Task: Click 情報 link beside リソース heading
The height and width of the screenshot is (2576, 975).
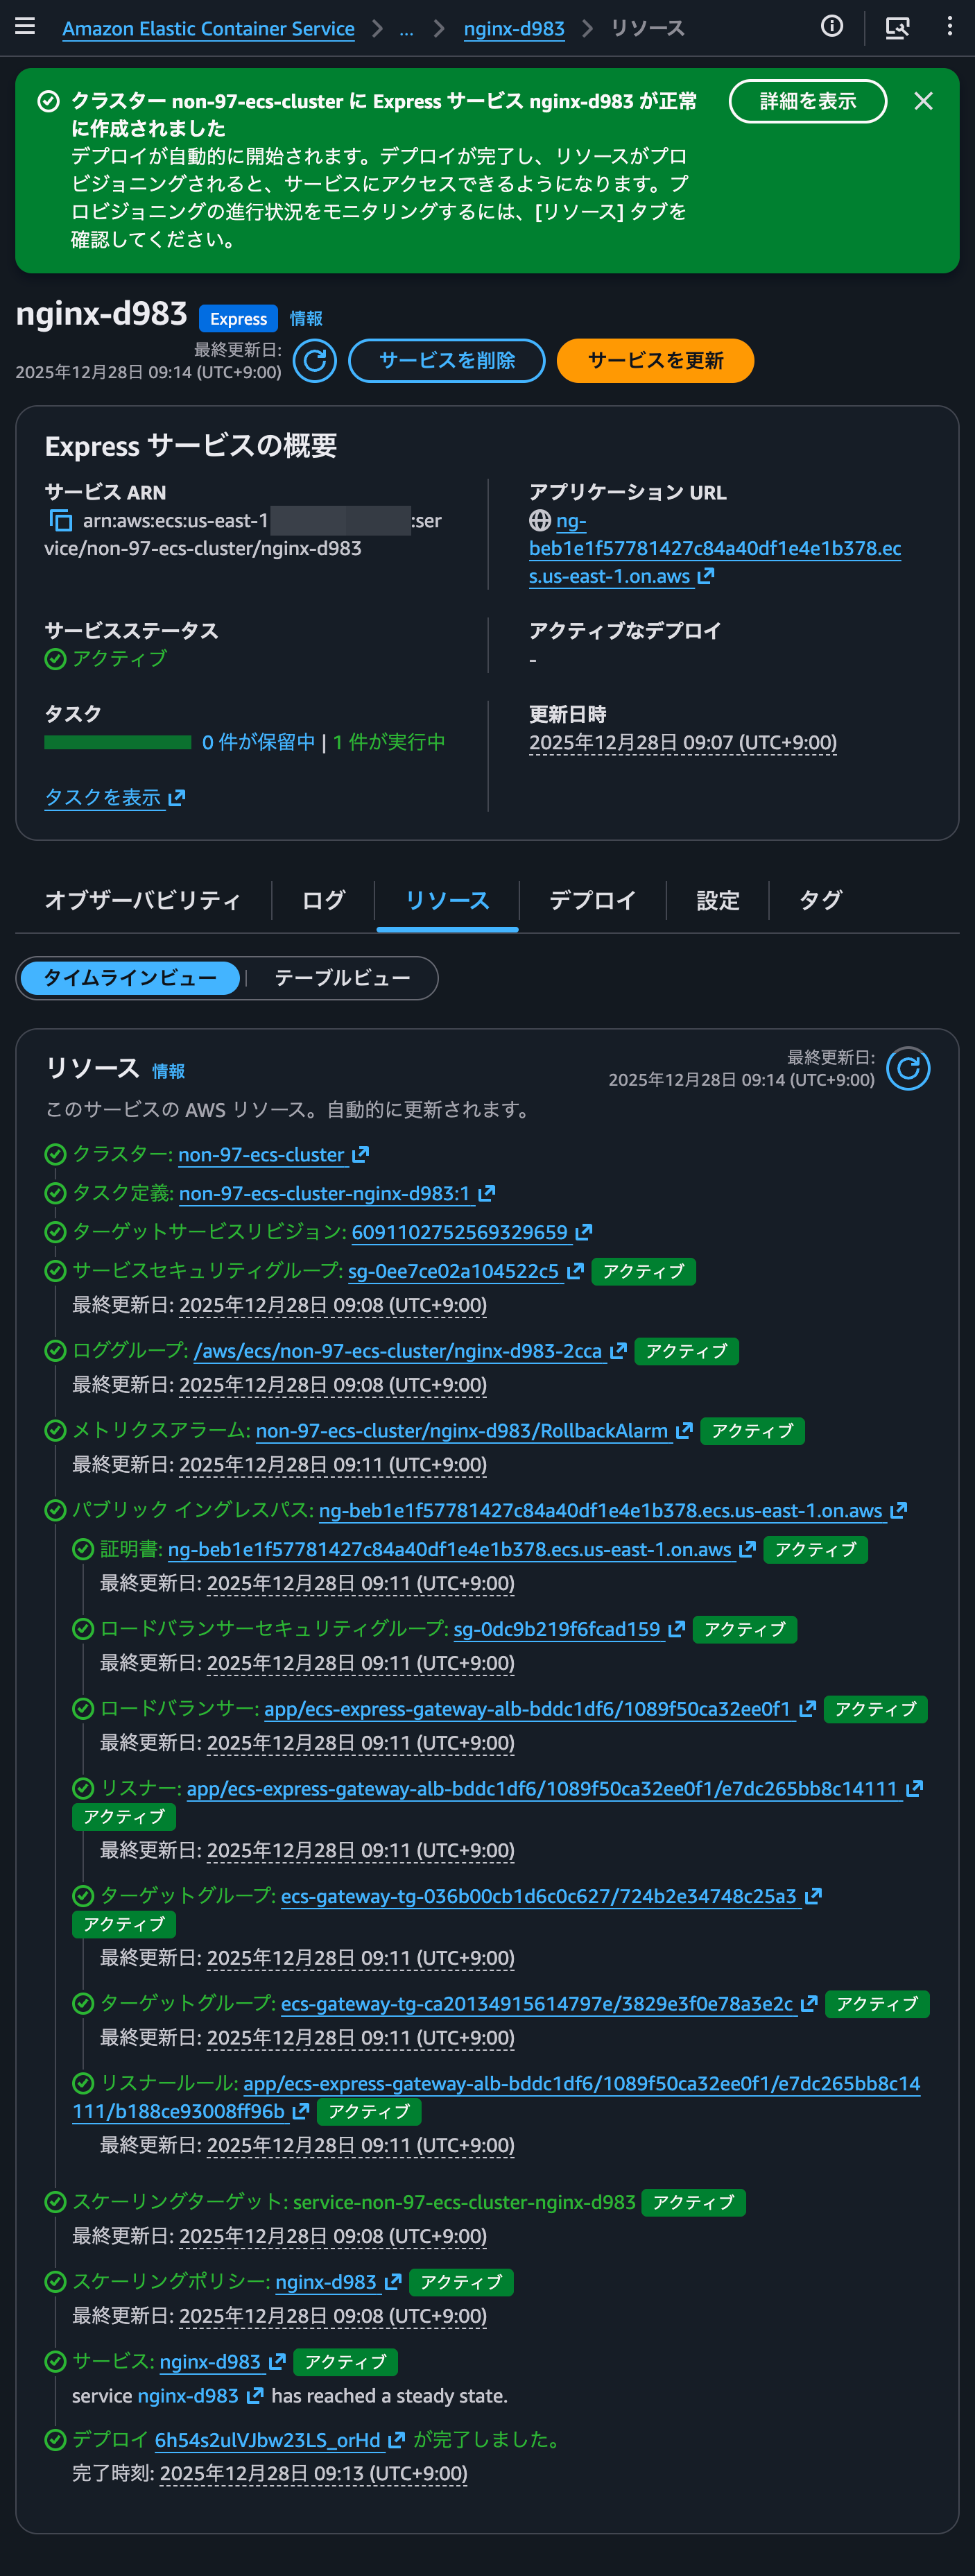Action: click(168, 1071)
